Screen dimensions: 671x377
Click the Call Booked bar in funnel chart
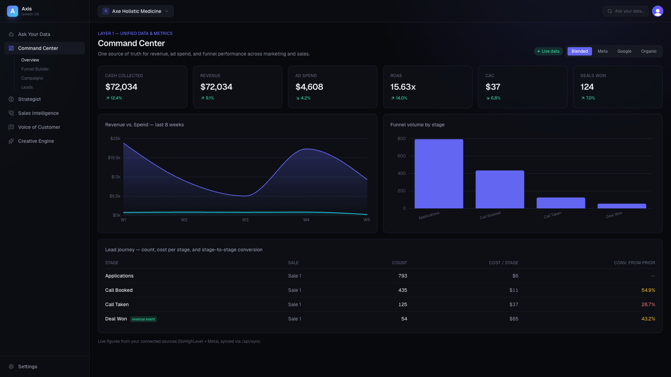[x=500, y=190]
